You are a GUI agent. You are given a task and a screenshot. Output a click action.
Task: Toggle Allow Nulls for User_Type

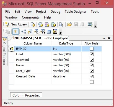92,71
